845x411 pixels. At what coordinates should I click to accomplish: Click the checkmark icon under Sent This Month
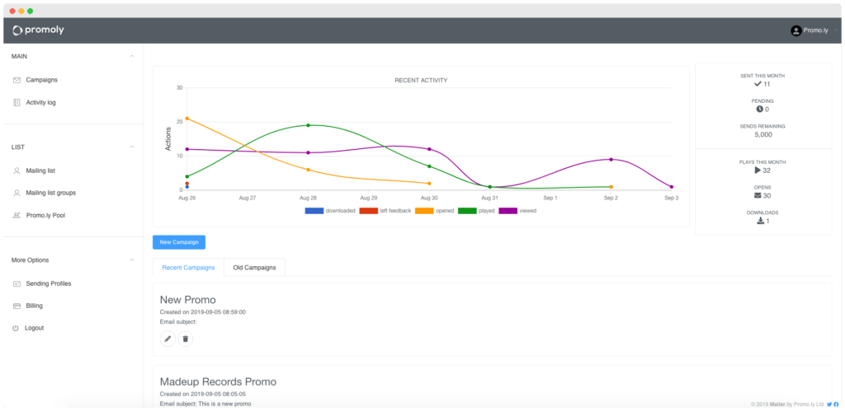(x=758, y=84)
